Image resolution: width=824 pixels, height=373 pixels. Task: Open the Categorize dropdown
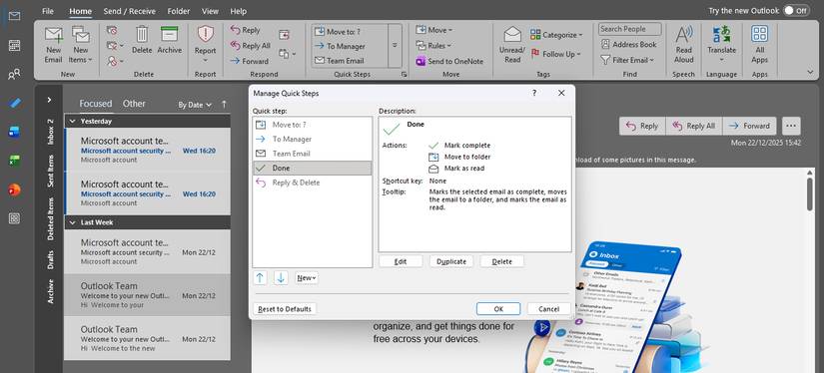click(556, 35)
